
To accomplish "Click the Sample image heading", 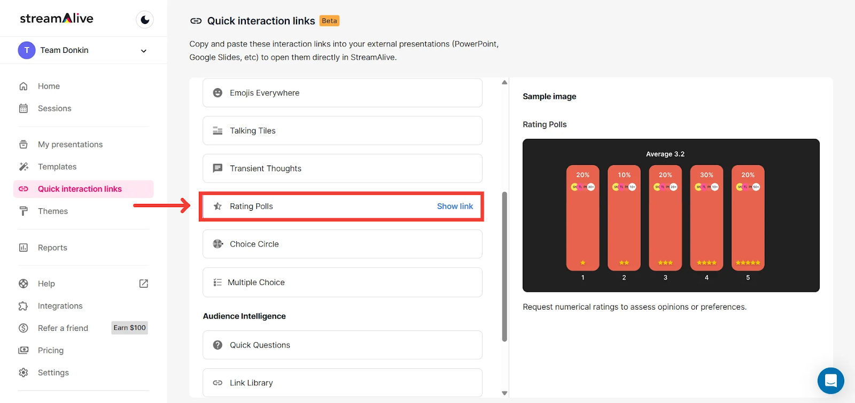I will point(549,97).
